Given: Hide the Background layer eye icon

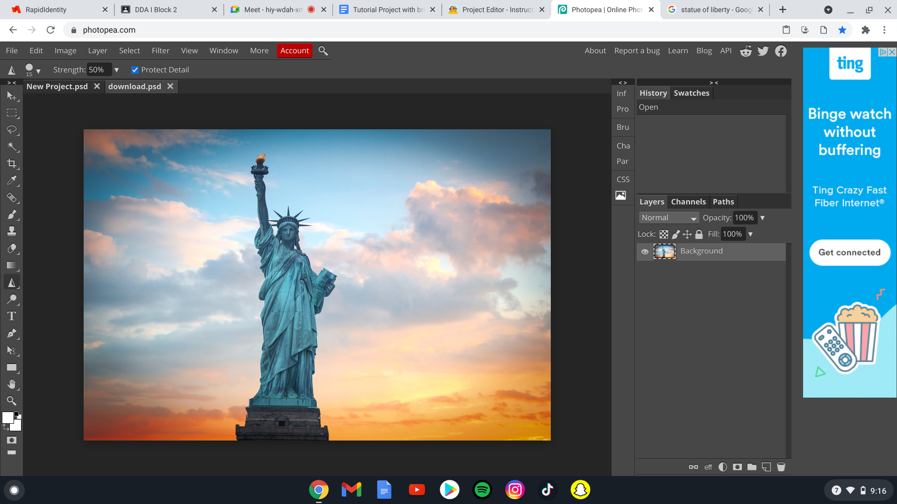Looking at the screenshot, I should point(645,252).
